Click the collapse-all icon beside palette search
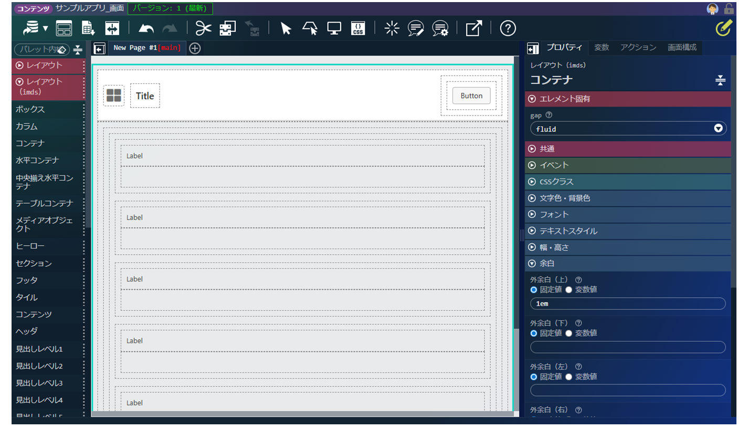Viewport: 748px width, 428px height. pos(78,50)
